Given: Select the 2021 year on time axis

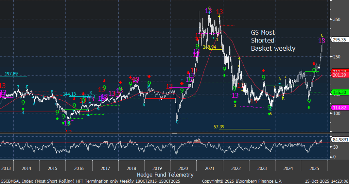Looking at the screenshot, I should pyautogui.click(x=210, y=168).
